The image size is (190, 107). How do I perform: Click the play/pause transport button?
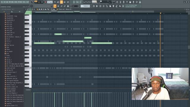[x=39, y=2]
